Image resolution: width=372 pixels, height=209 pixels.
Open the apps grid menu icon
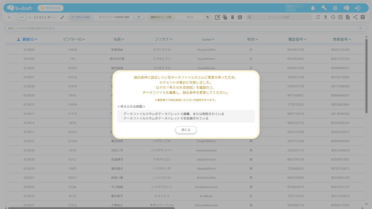335,8
